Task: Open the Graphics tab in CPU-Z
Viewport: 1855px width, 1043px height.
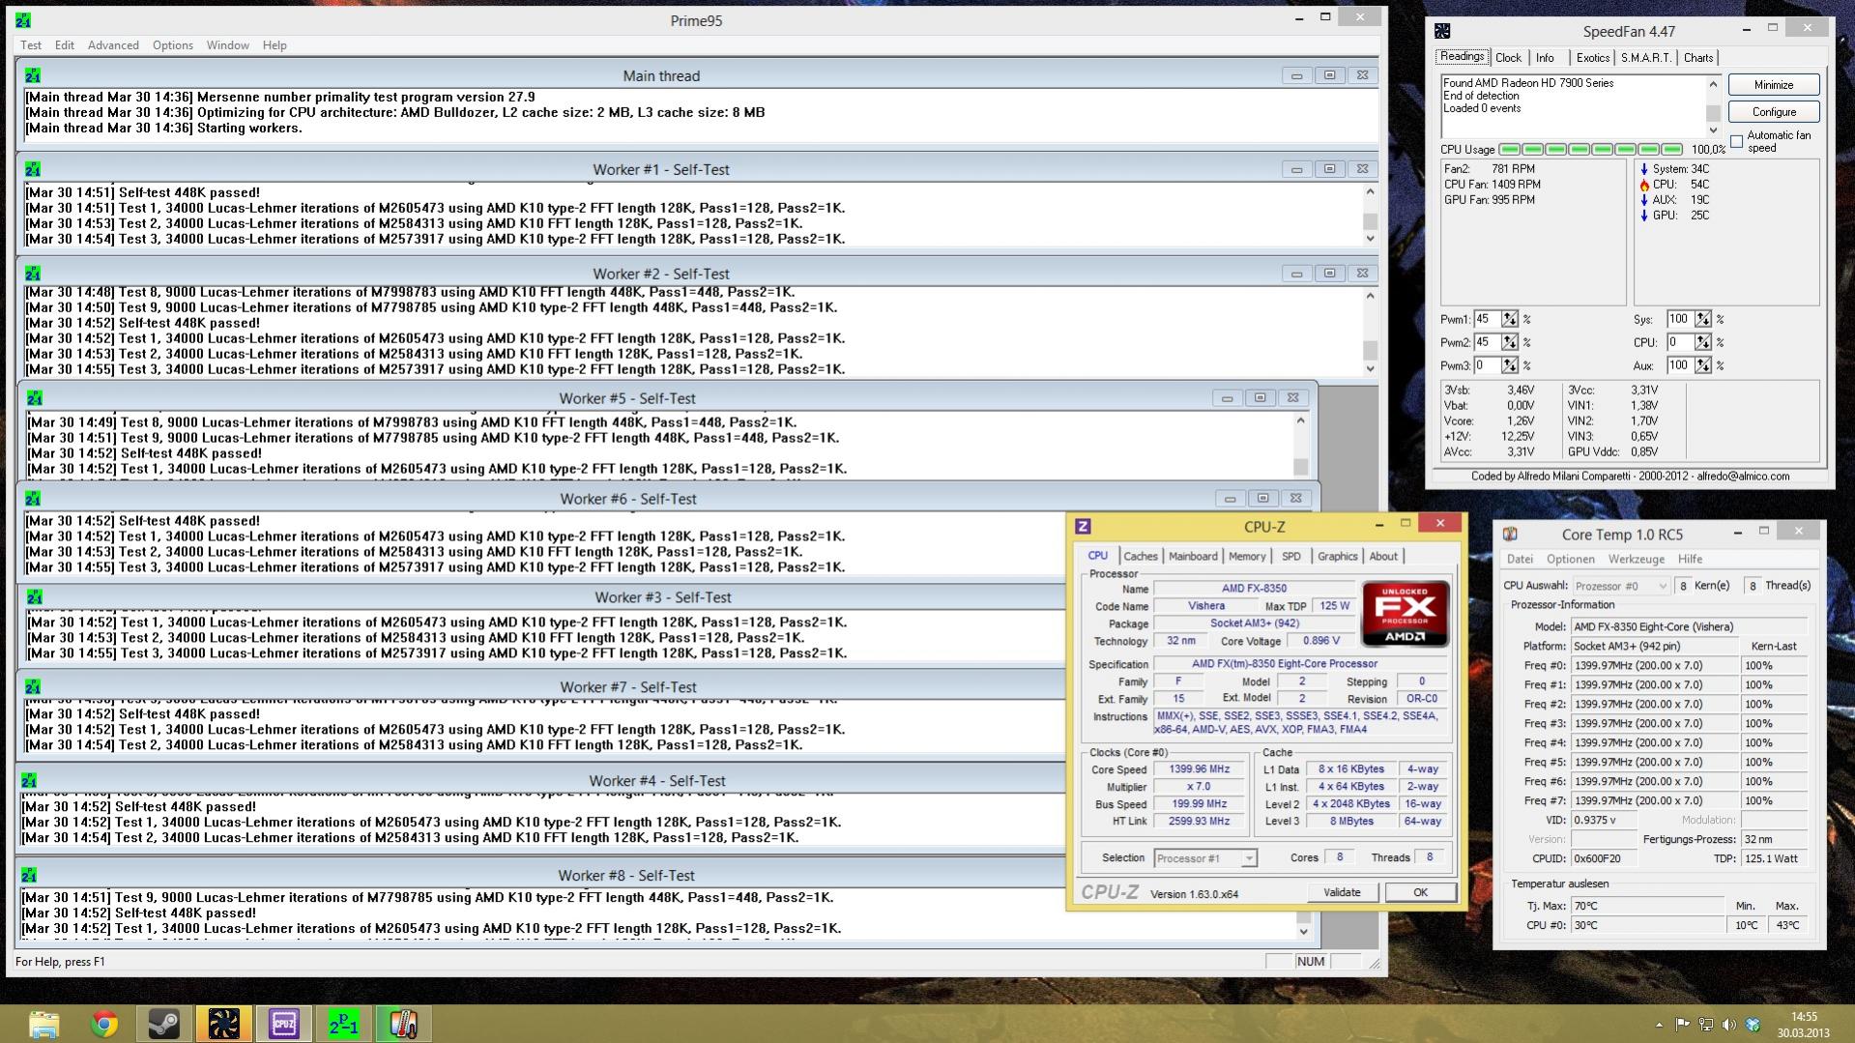Action: click(x=1338, y=557)
